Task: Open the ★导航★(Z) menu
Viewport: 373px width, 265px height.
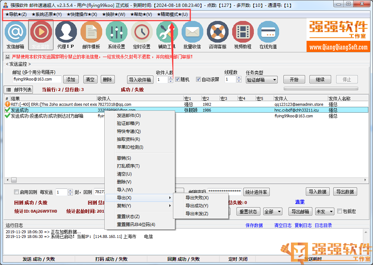Action: tap(16, 14)
